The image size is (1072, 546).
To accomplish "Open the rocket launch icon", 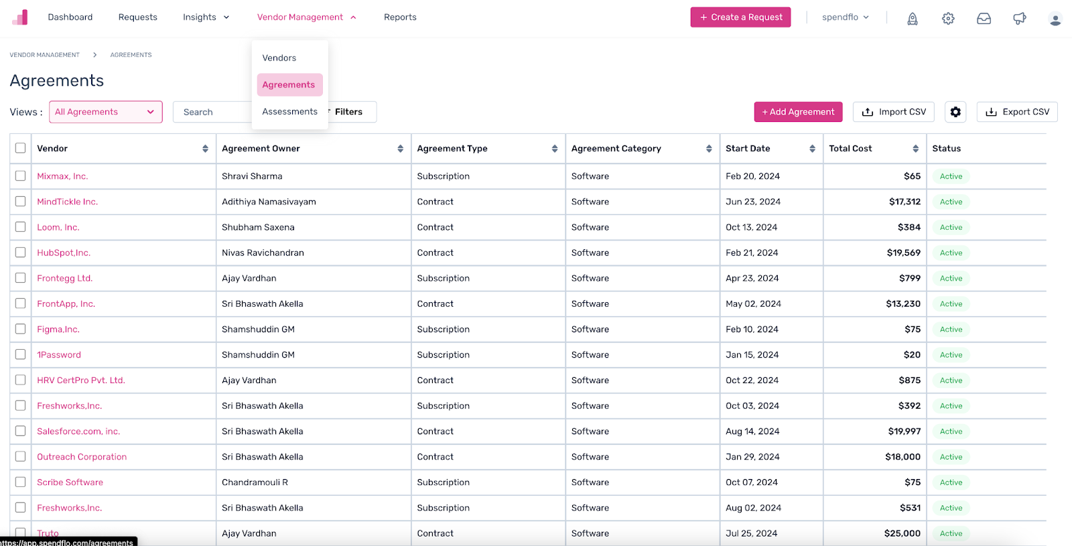I will pos(913,19).
